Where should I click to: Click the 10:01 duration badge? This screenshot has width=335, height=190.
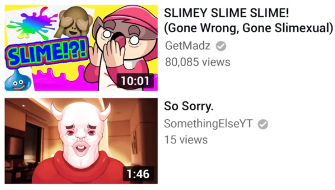point(135,81)
